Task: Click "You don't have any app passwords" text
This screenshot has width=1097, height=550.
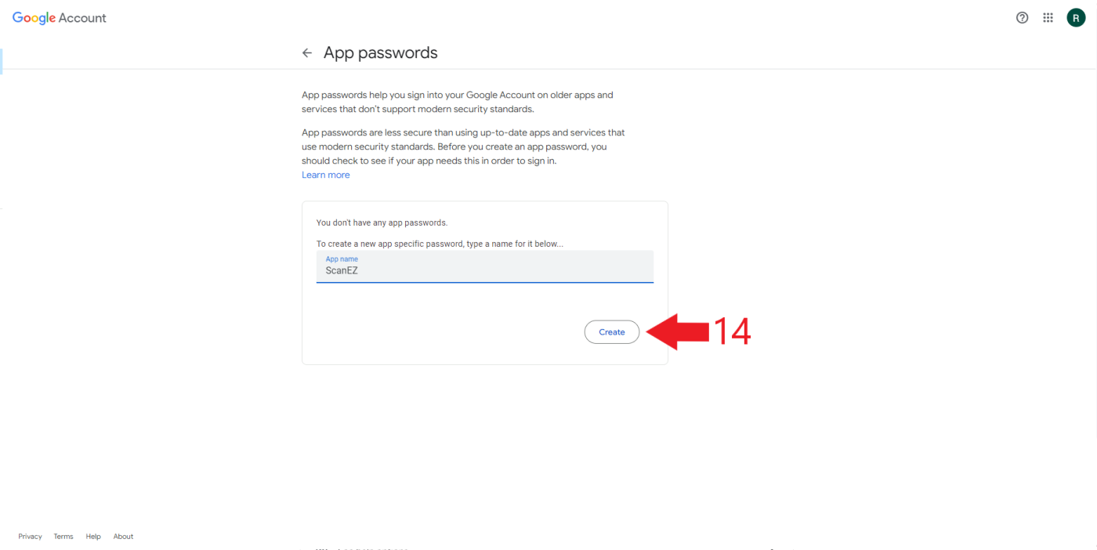Action: pyautogui.click(x=382, y=223)
